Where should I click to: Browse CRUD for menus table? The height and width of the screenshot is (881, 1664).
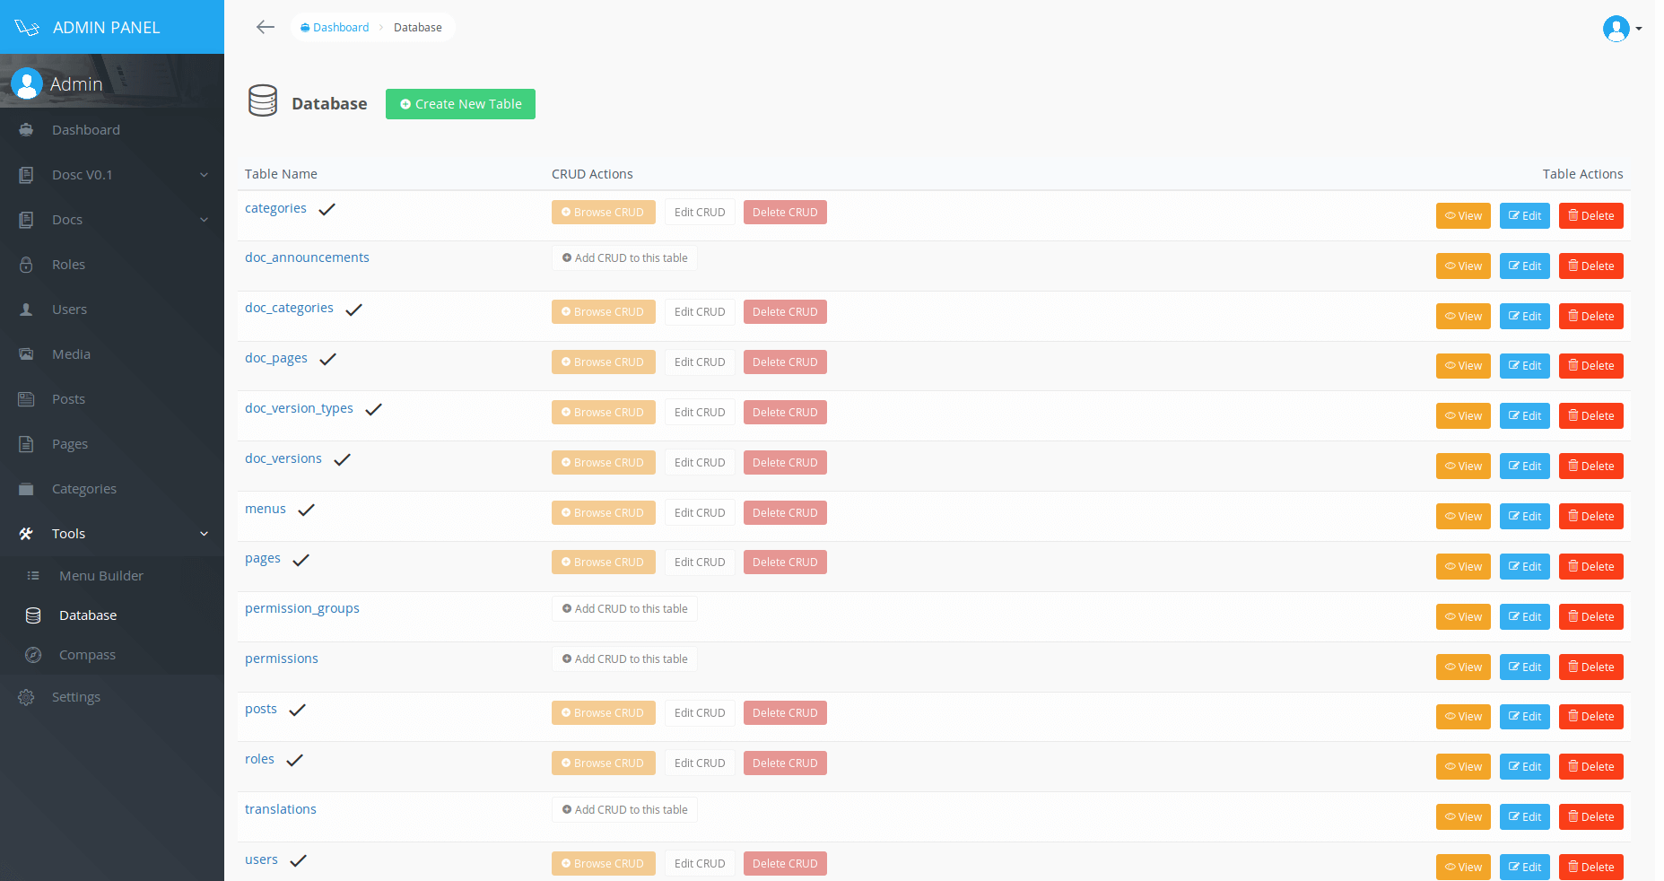pyautogui.click(x=603, y=513)
